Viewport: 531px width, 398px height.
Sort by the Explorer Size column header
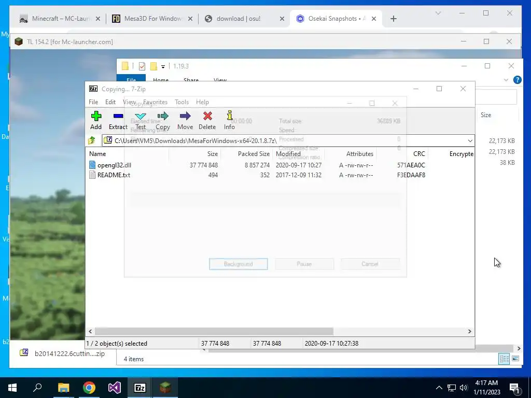pyautogui.click(x=485, y=115)
